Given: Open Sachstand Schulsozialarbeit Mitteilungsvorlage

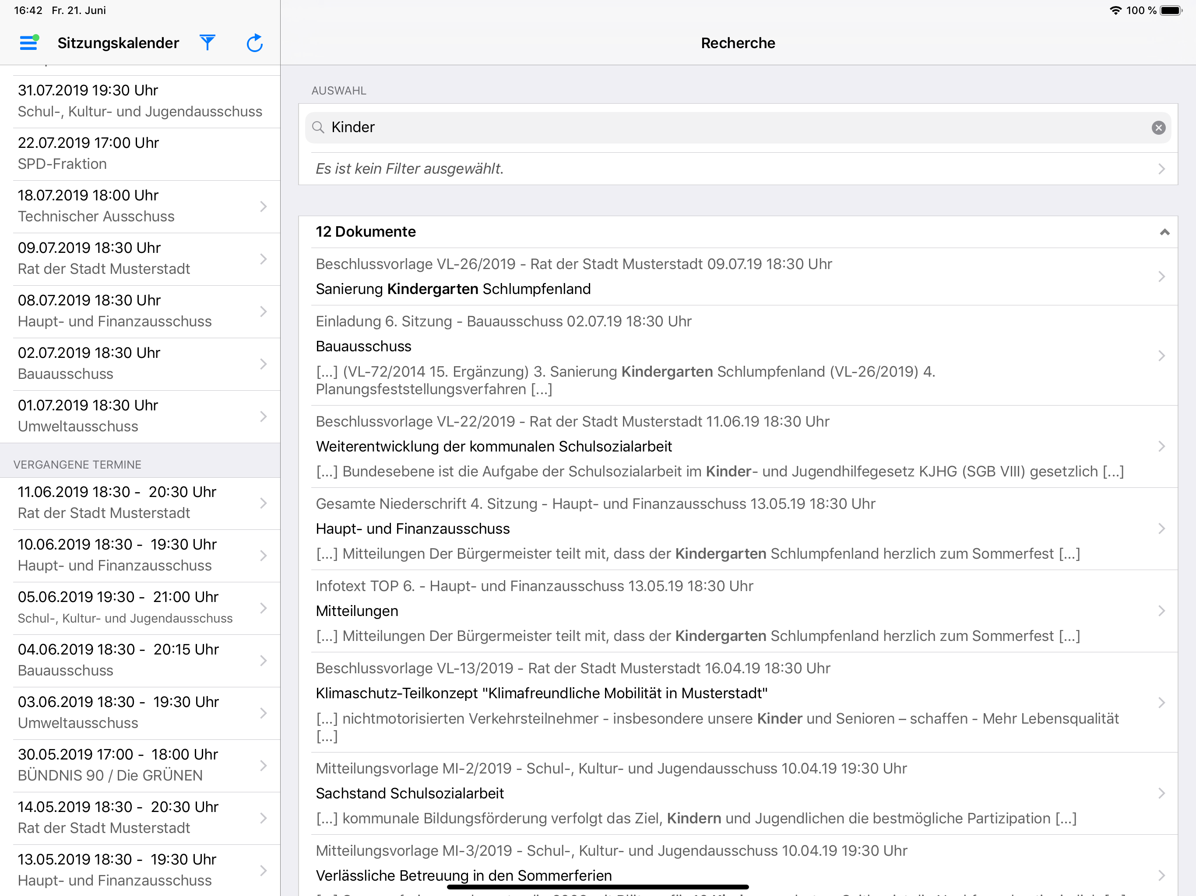Looking at the screenshot, I should tap(738, 793).
